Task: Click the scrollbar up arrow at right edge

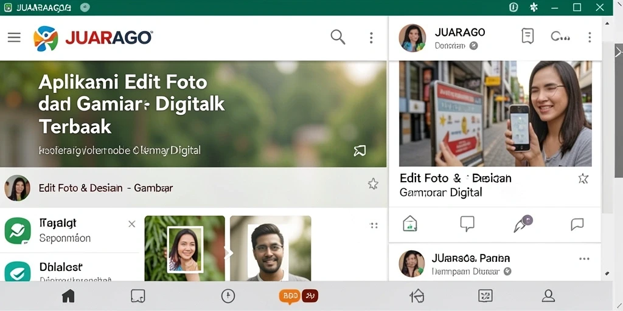Action: [x=607, y=23]
